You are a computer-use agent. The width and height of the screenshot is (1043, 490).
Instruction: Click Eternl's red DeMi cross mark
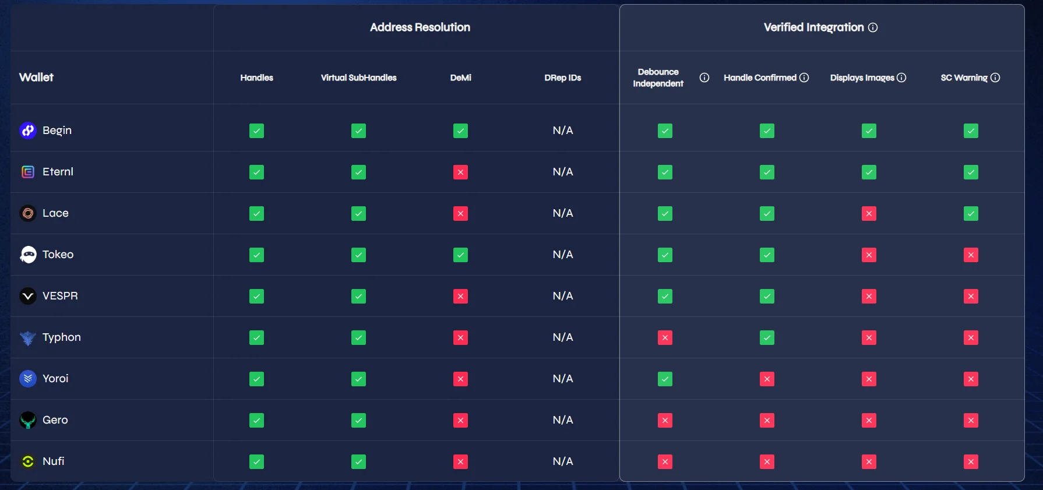pyautogui.click(x=460, y=172)
